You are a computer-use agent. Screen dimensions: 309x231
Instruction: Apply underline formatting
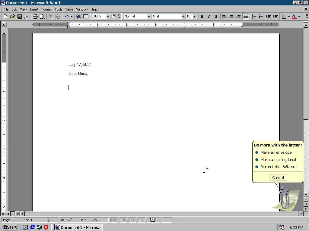216,17
